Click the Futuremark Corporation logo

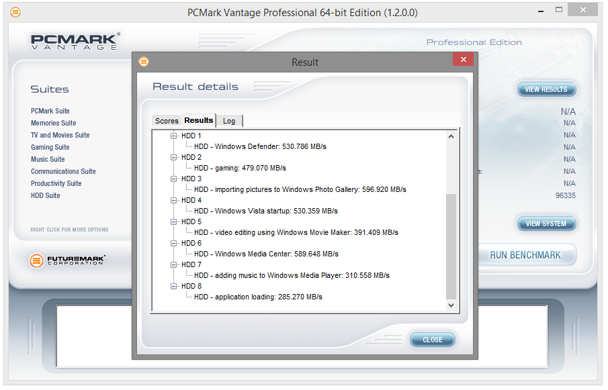[x=67, y=260]
